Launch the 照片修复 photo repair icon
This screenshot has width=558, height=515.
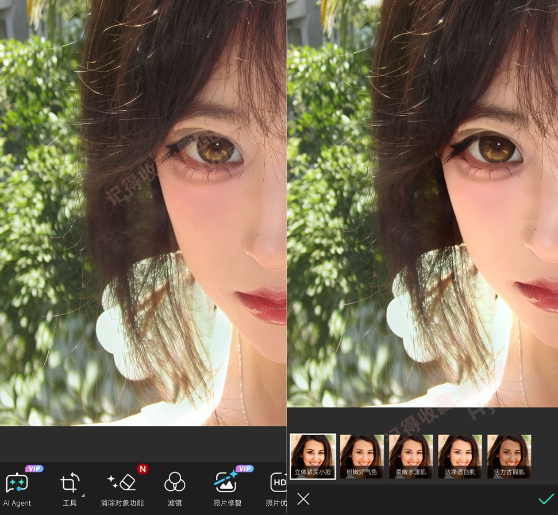click(226, 482)
